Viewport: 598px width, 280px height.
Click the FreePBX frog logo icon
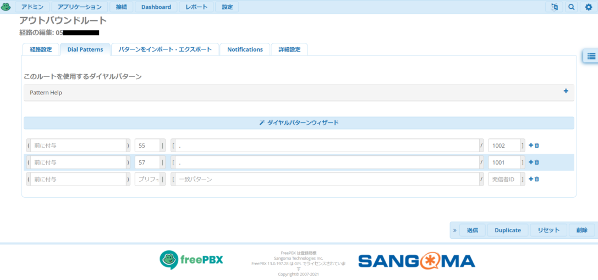pos(6,7)
